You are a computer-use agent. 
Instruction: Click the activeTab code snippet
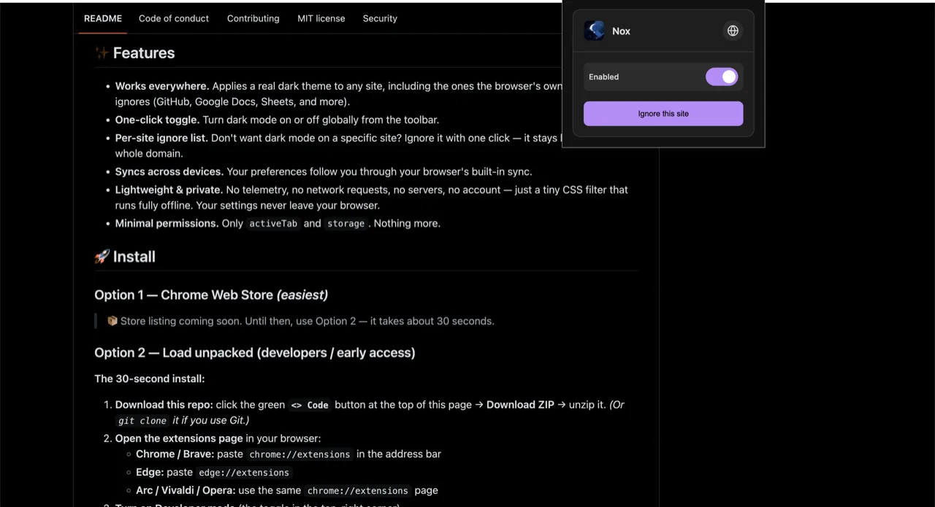pyautogui.click(x=273, y=223)
